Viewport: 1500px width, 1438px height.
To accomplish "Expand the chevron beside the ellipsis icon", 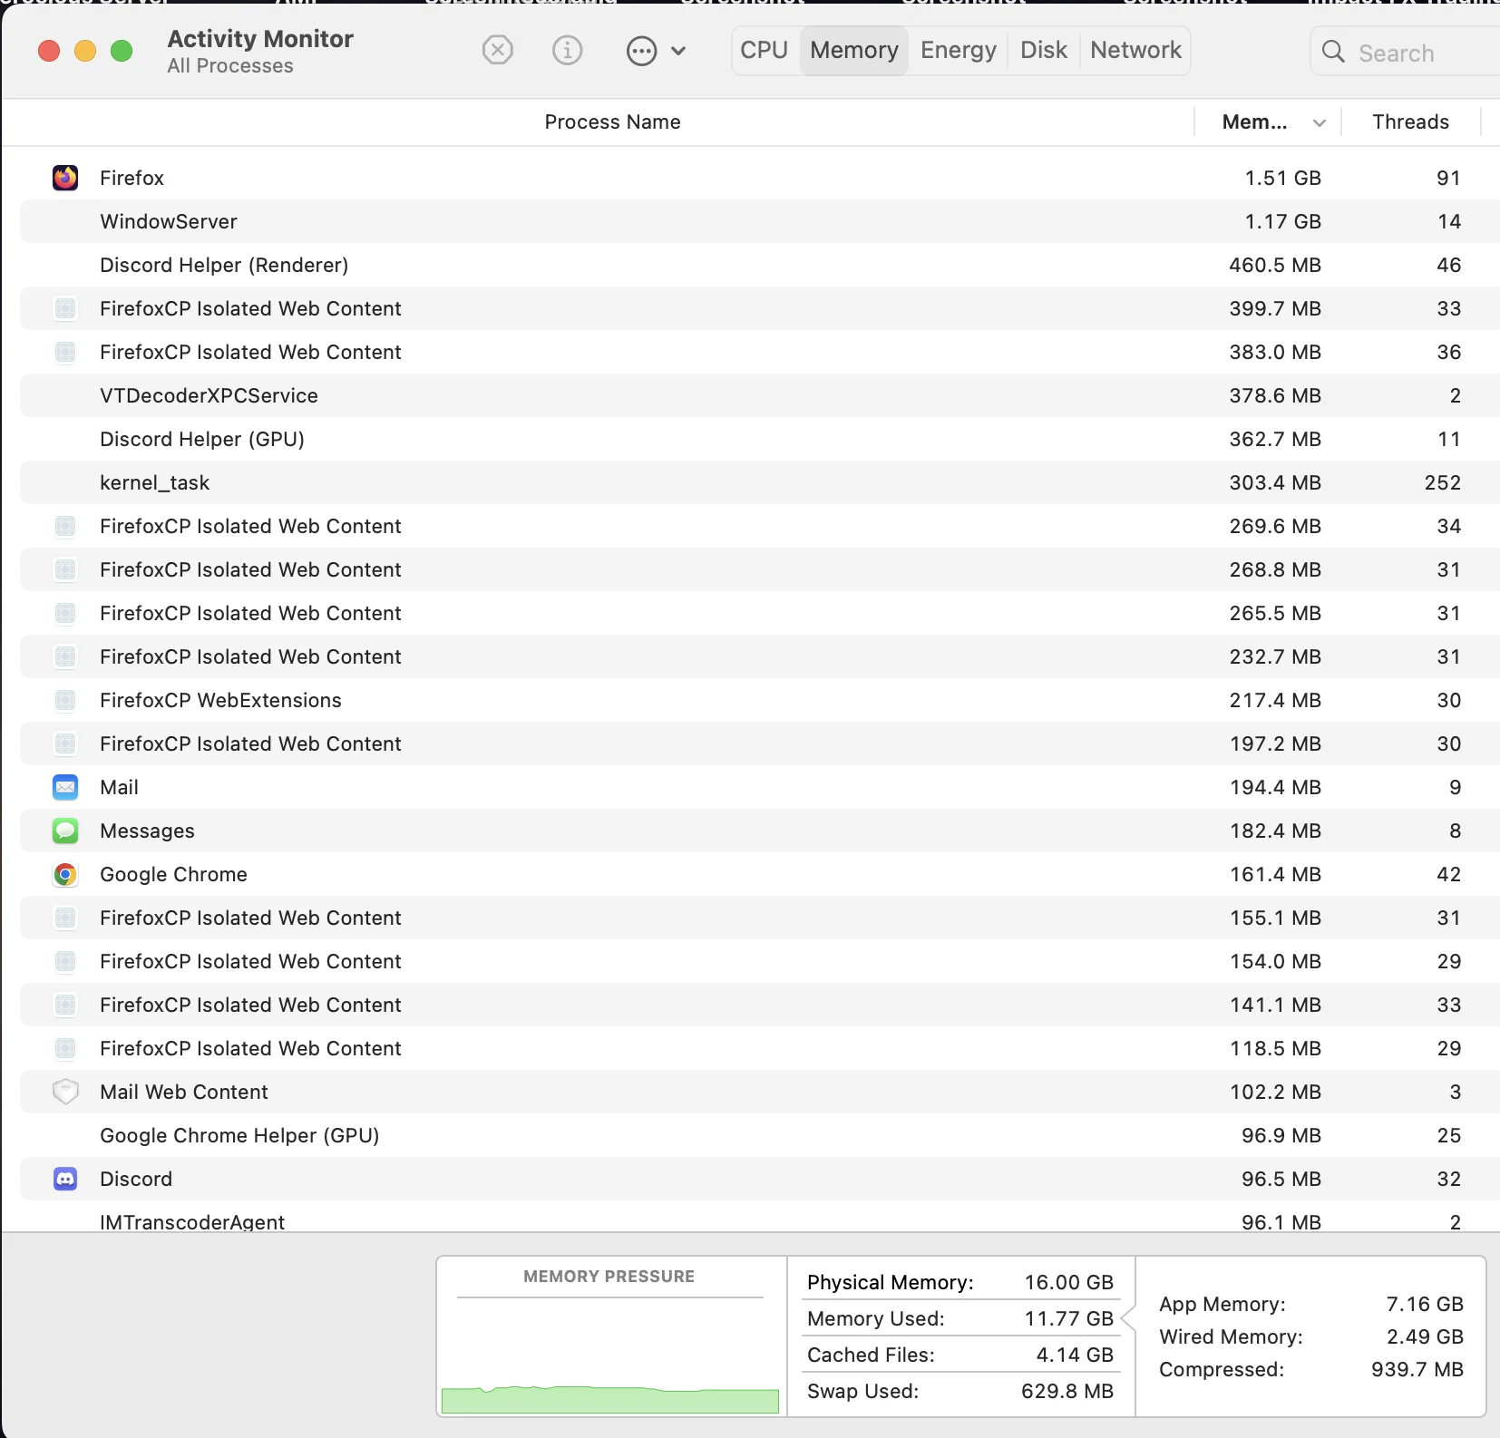I will 678,51.
